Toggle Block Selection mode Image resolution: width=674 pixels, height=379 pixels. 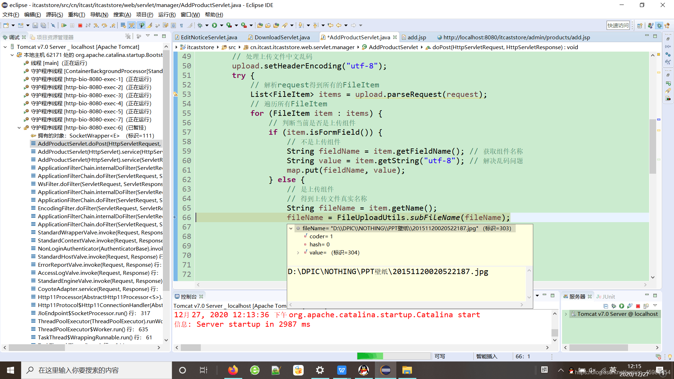tap(173, 25)
